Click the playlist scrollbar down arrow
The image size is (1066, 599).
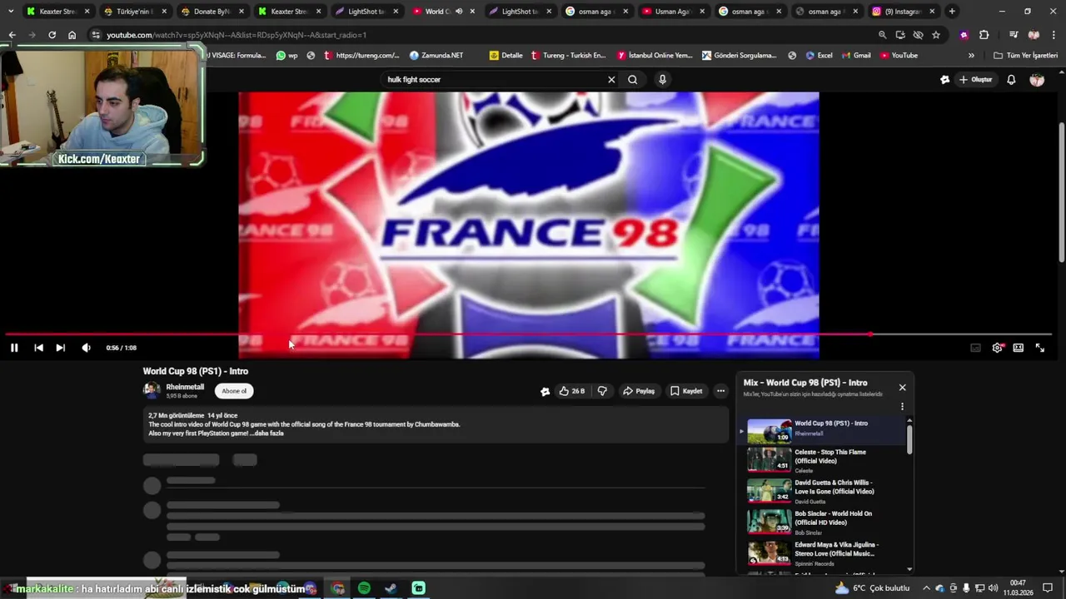pyautogui.click(x=909, y=570)
